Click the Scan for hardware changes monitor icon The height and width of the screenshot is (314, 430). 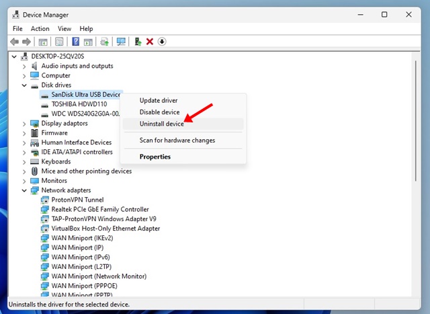(121, 42)
